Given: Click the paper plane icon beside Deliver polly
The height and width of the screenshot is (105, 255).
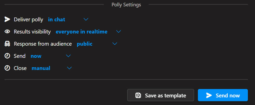Looking at the screenshot, I should [x=7, y=20].
